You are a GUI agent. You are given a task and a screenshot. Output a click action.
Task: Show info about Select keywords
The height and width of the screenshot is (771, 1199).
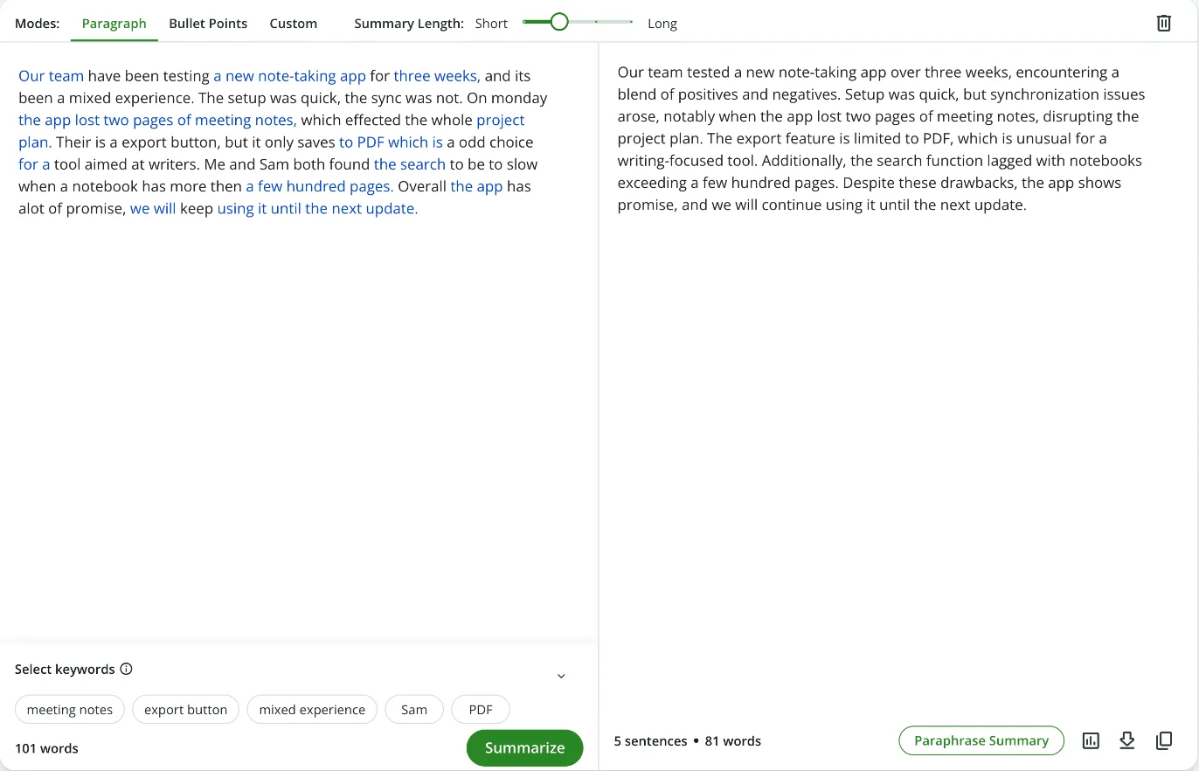(126, 670)
